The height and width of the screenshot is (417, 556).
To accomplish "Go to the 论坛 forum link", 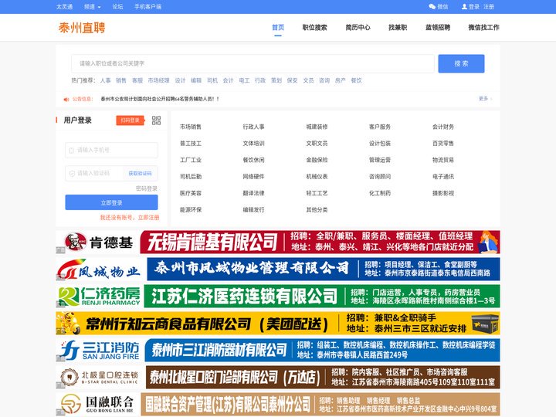I will coord(117,7).
